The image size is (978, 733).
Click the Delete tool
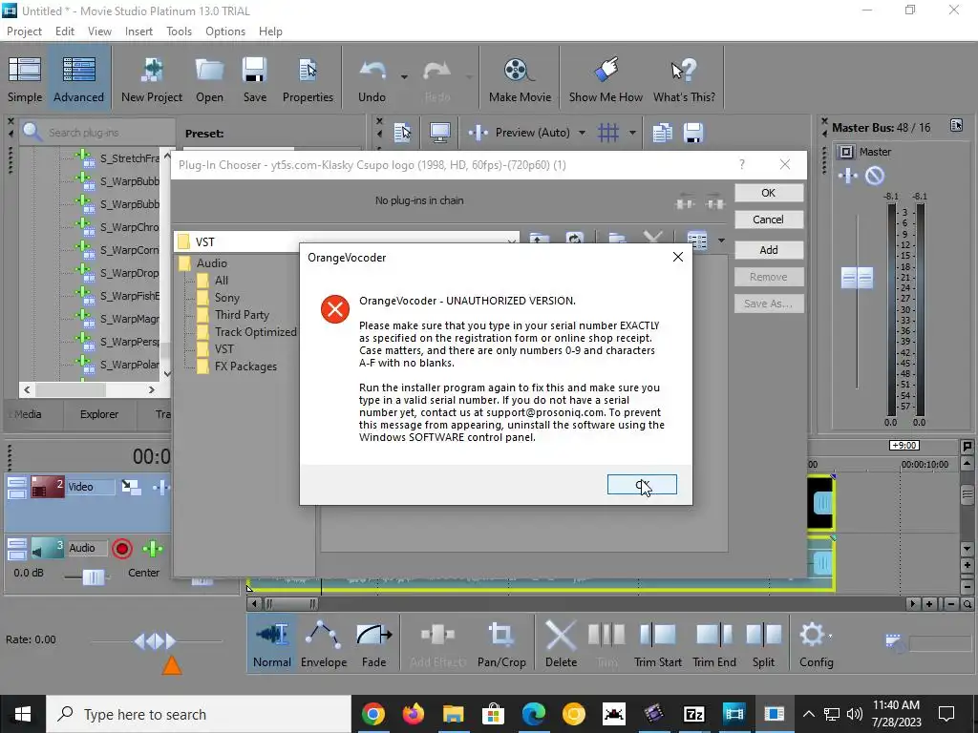(561, 642)
